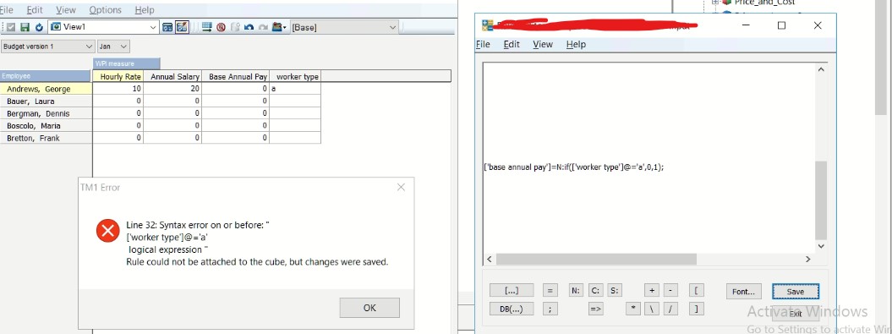
Task: Click the red circular stop icon
Action: (x=221, y=27)
